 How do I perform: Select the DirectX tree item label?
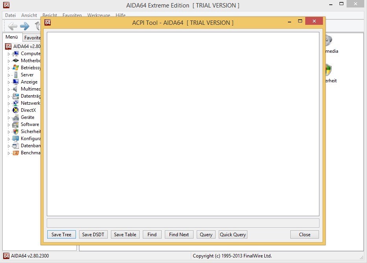coord(28,110)
